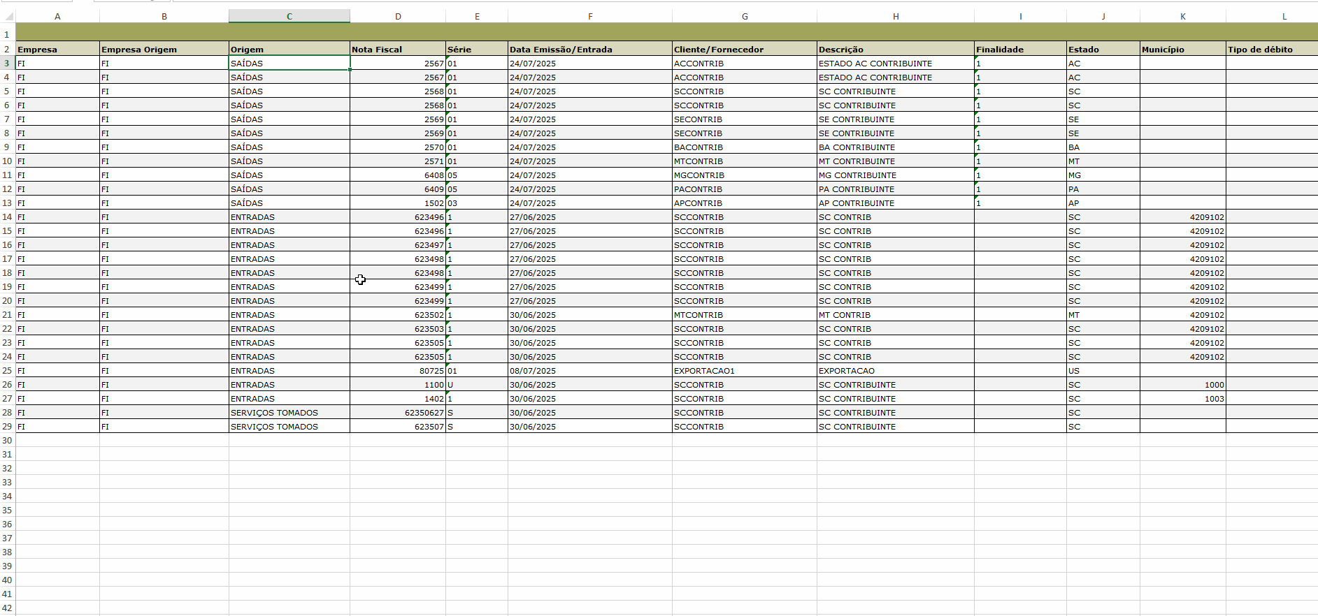Click the Série U cell

point(477,385)
